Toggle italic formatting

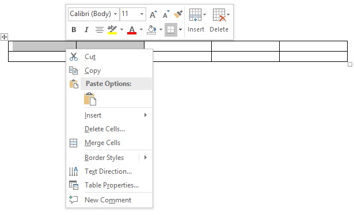(x=86, y=29)
